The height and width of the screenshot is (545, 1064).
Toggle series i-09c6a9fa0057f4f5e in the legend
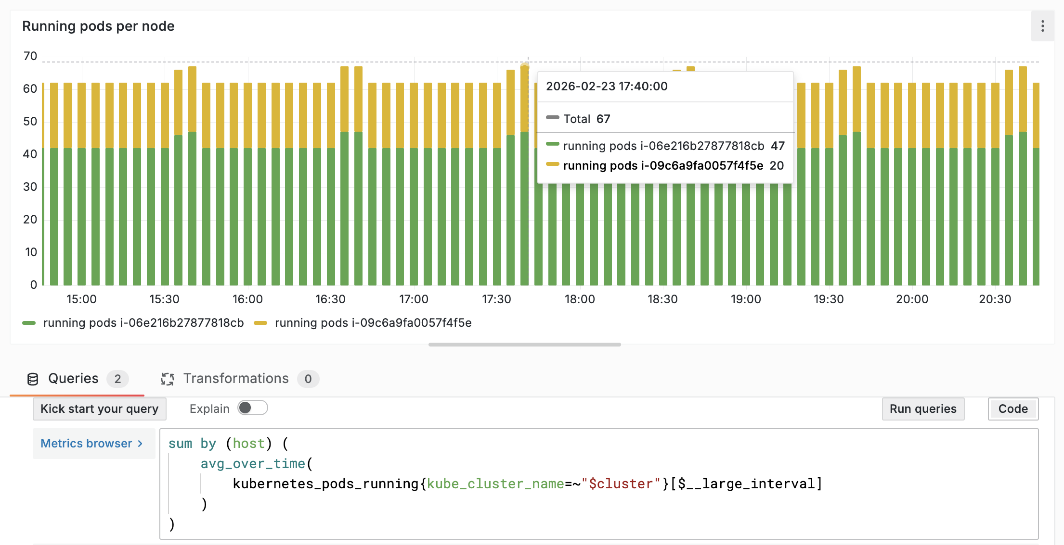373,323
